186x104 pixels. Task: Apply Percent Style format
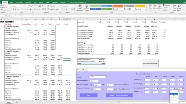pos(66,9)
